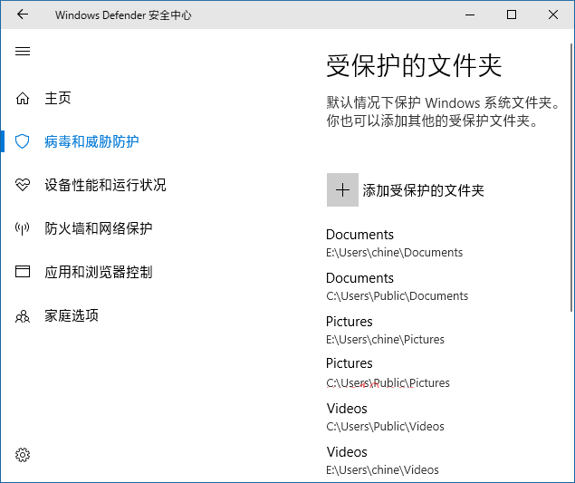Open 主页 navigation item
Viewport: 575px width, 483px height.
(58, 98)
